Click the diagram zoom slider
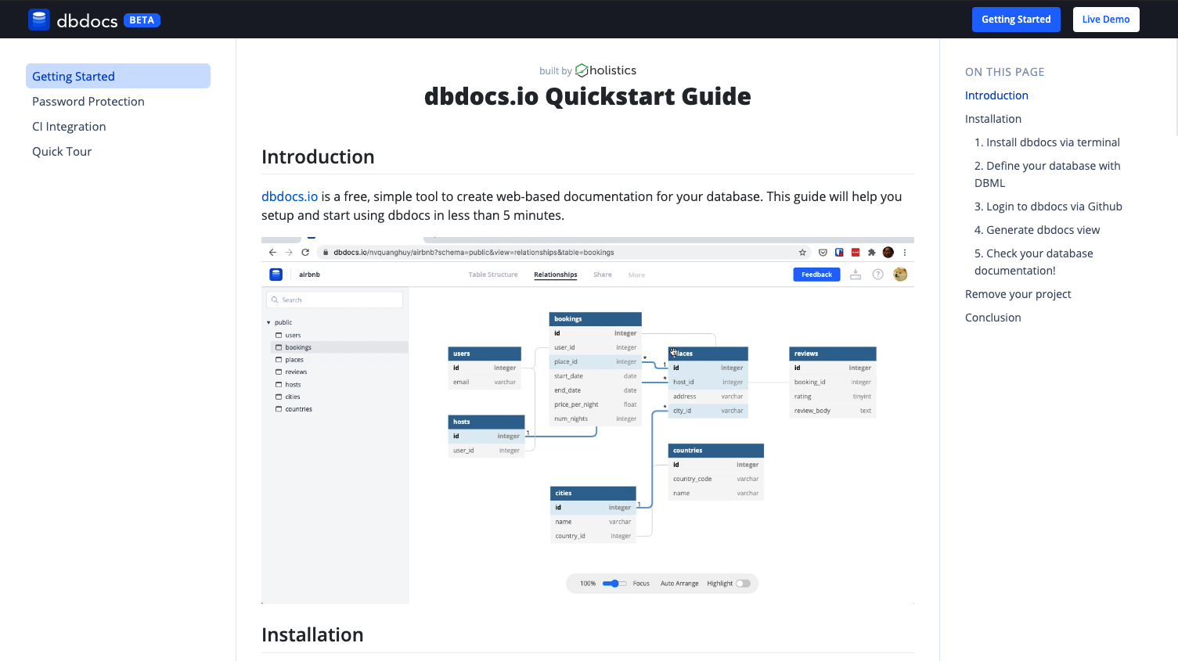Image resolution: width=1178 pixels, height=661 pixels. (x=614, y=584)
